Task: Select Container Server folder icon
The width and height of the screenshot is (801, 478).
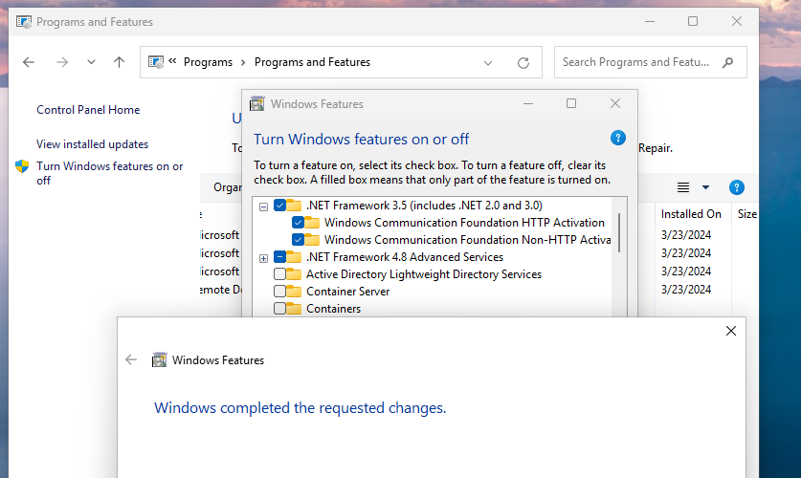Action: point(294,292)
